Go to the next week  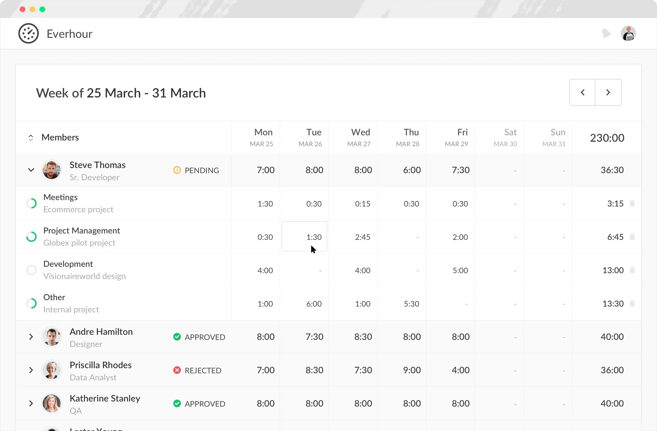click(x=608, y=92)
